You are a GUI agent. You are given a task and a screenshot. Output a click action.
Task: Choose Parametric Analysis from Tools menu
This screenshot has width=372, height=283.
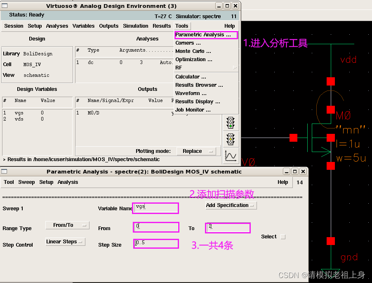click(x=206, y=35)
